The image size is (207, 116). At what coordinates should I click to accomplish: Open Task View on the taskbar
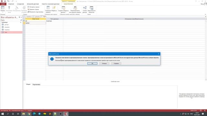click(18, 114)
